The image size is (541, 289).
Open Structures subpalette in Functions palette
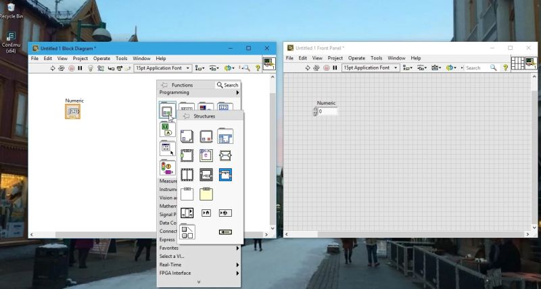pos(167,110)
